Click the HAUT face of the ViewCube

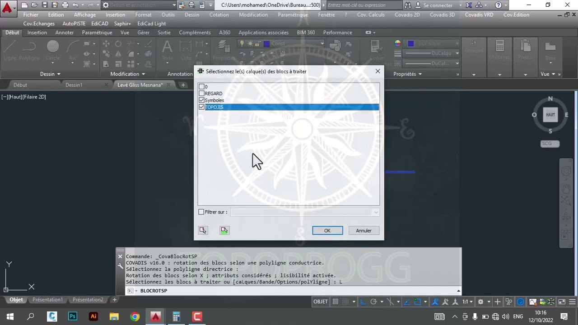pyautogui.click(x=550, y=115)
